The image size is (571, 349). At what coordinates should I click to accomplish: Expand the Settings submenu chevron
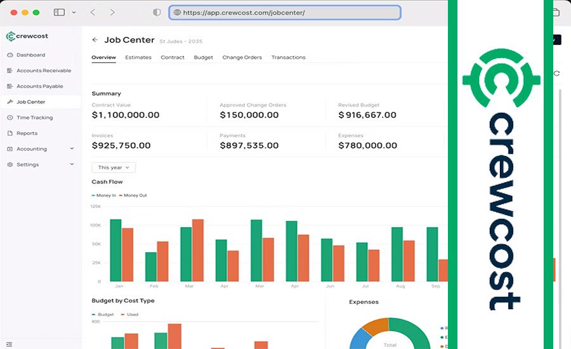(x=72, y=164)
